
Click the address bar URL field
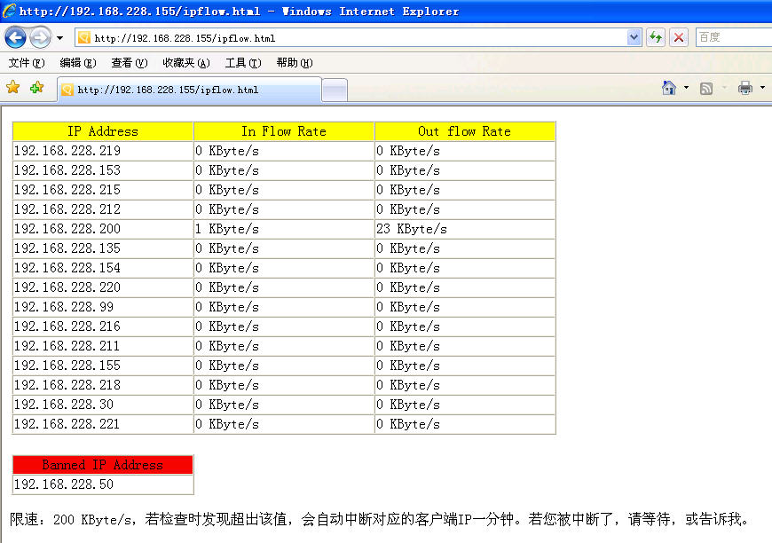click(355, 38)
